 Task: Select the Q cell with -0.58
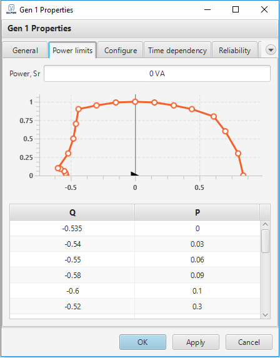click(72, 275)
